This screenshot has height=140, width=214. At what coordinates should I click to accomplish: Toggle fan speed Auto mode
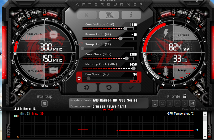click(136, 81)
